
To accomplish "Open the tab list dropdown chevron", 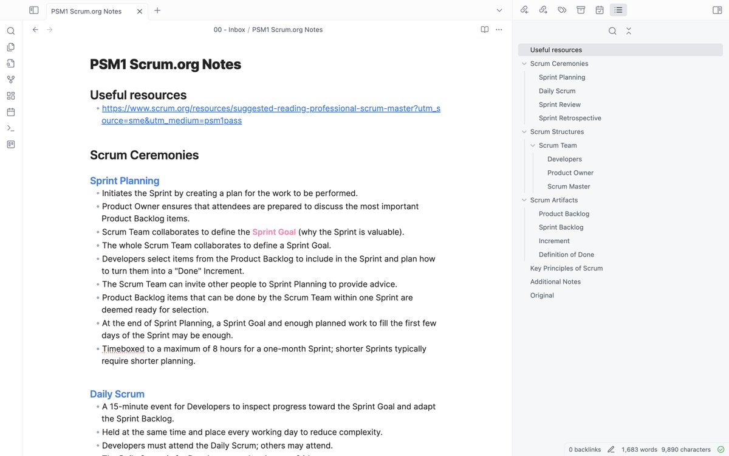I will (x=499, y=10).
